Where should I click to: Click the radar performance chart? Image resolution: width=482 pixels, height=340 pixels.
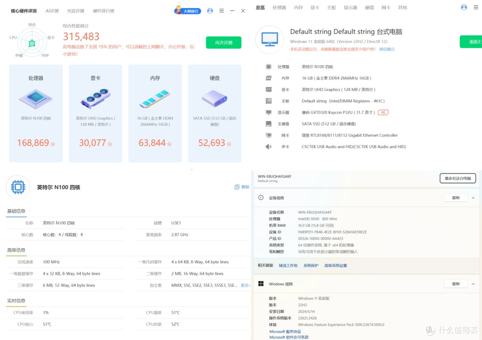tap(32, 42)
